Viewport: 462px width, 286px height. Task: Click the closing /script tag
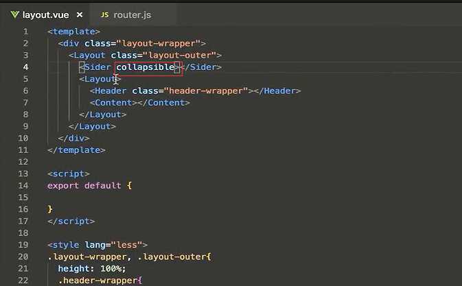71,222
